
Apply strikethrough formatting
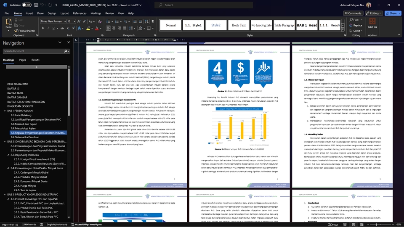(x=62, y=28)
